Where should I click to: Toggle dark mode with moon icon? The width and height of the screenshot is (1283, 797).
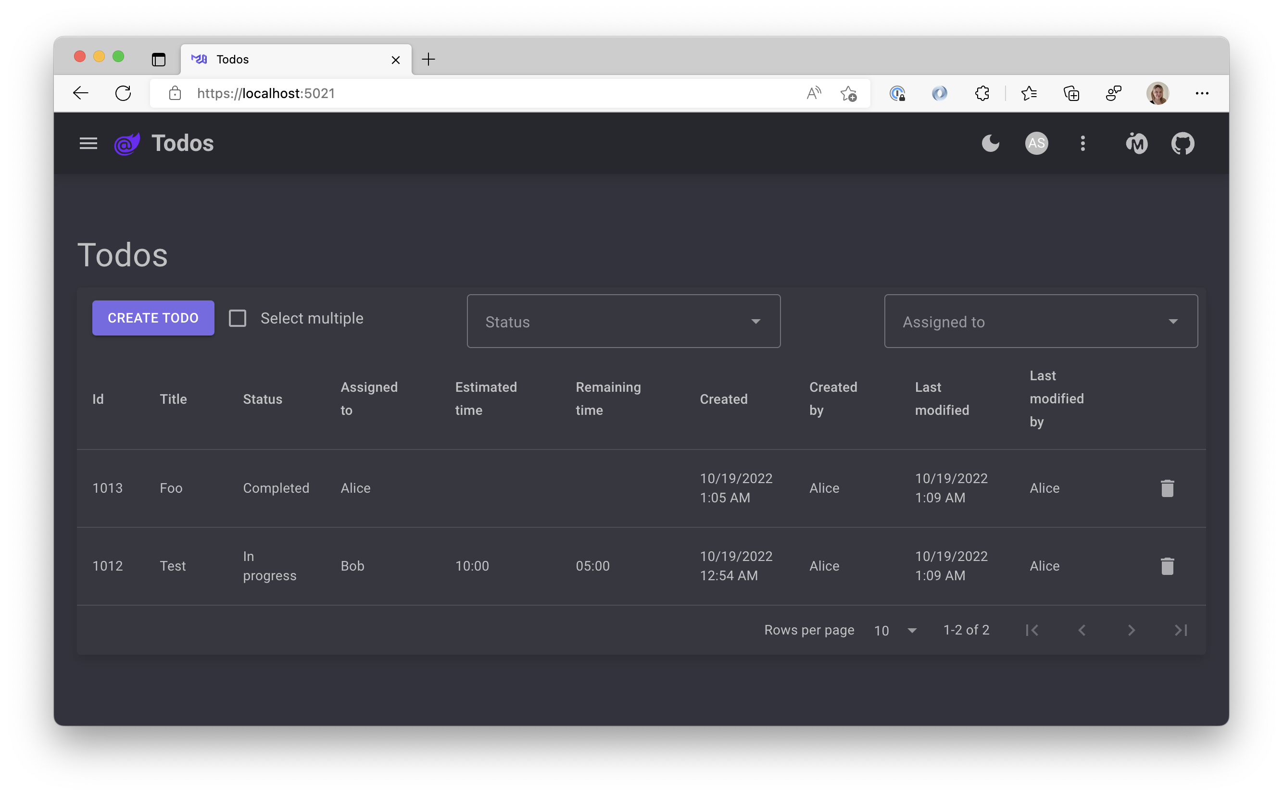990,143
